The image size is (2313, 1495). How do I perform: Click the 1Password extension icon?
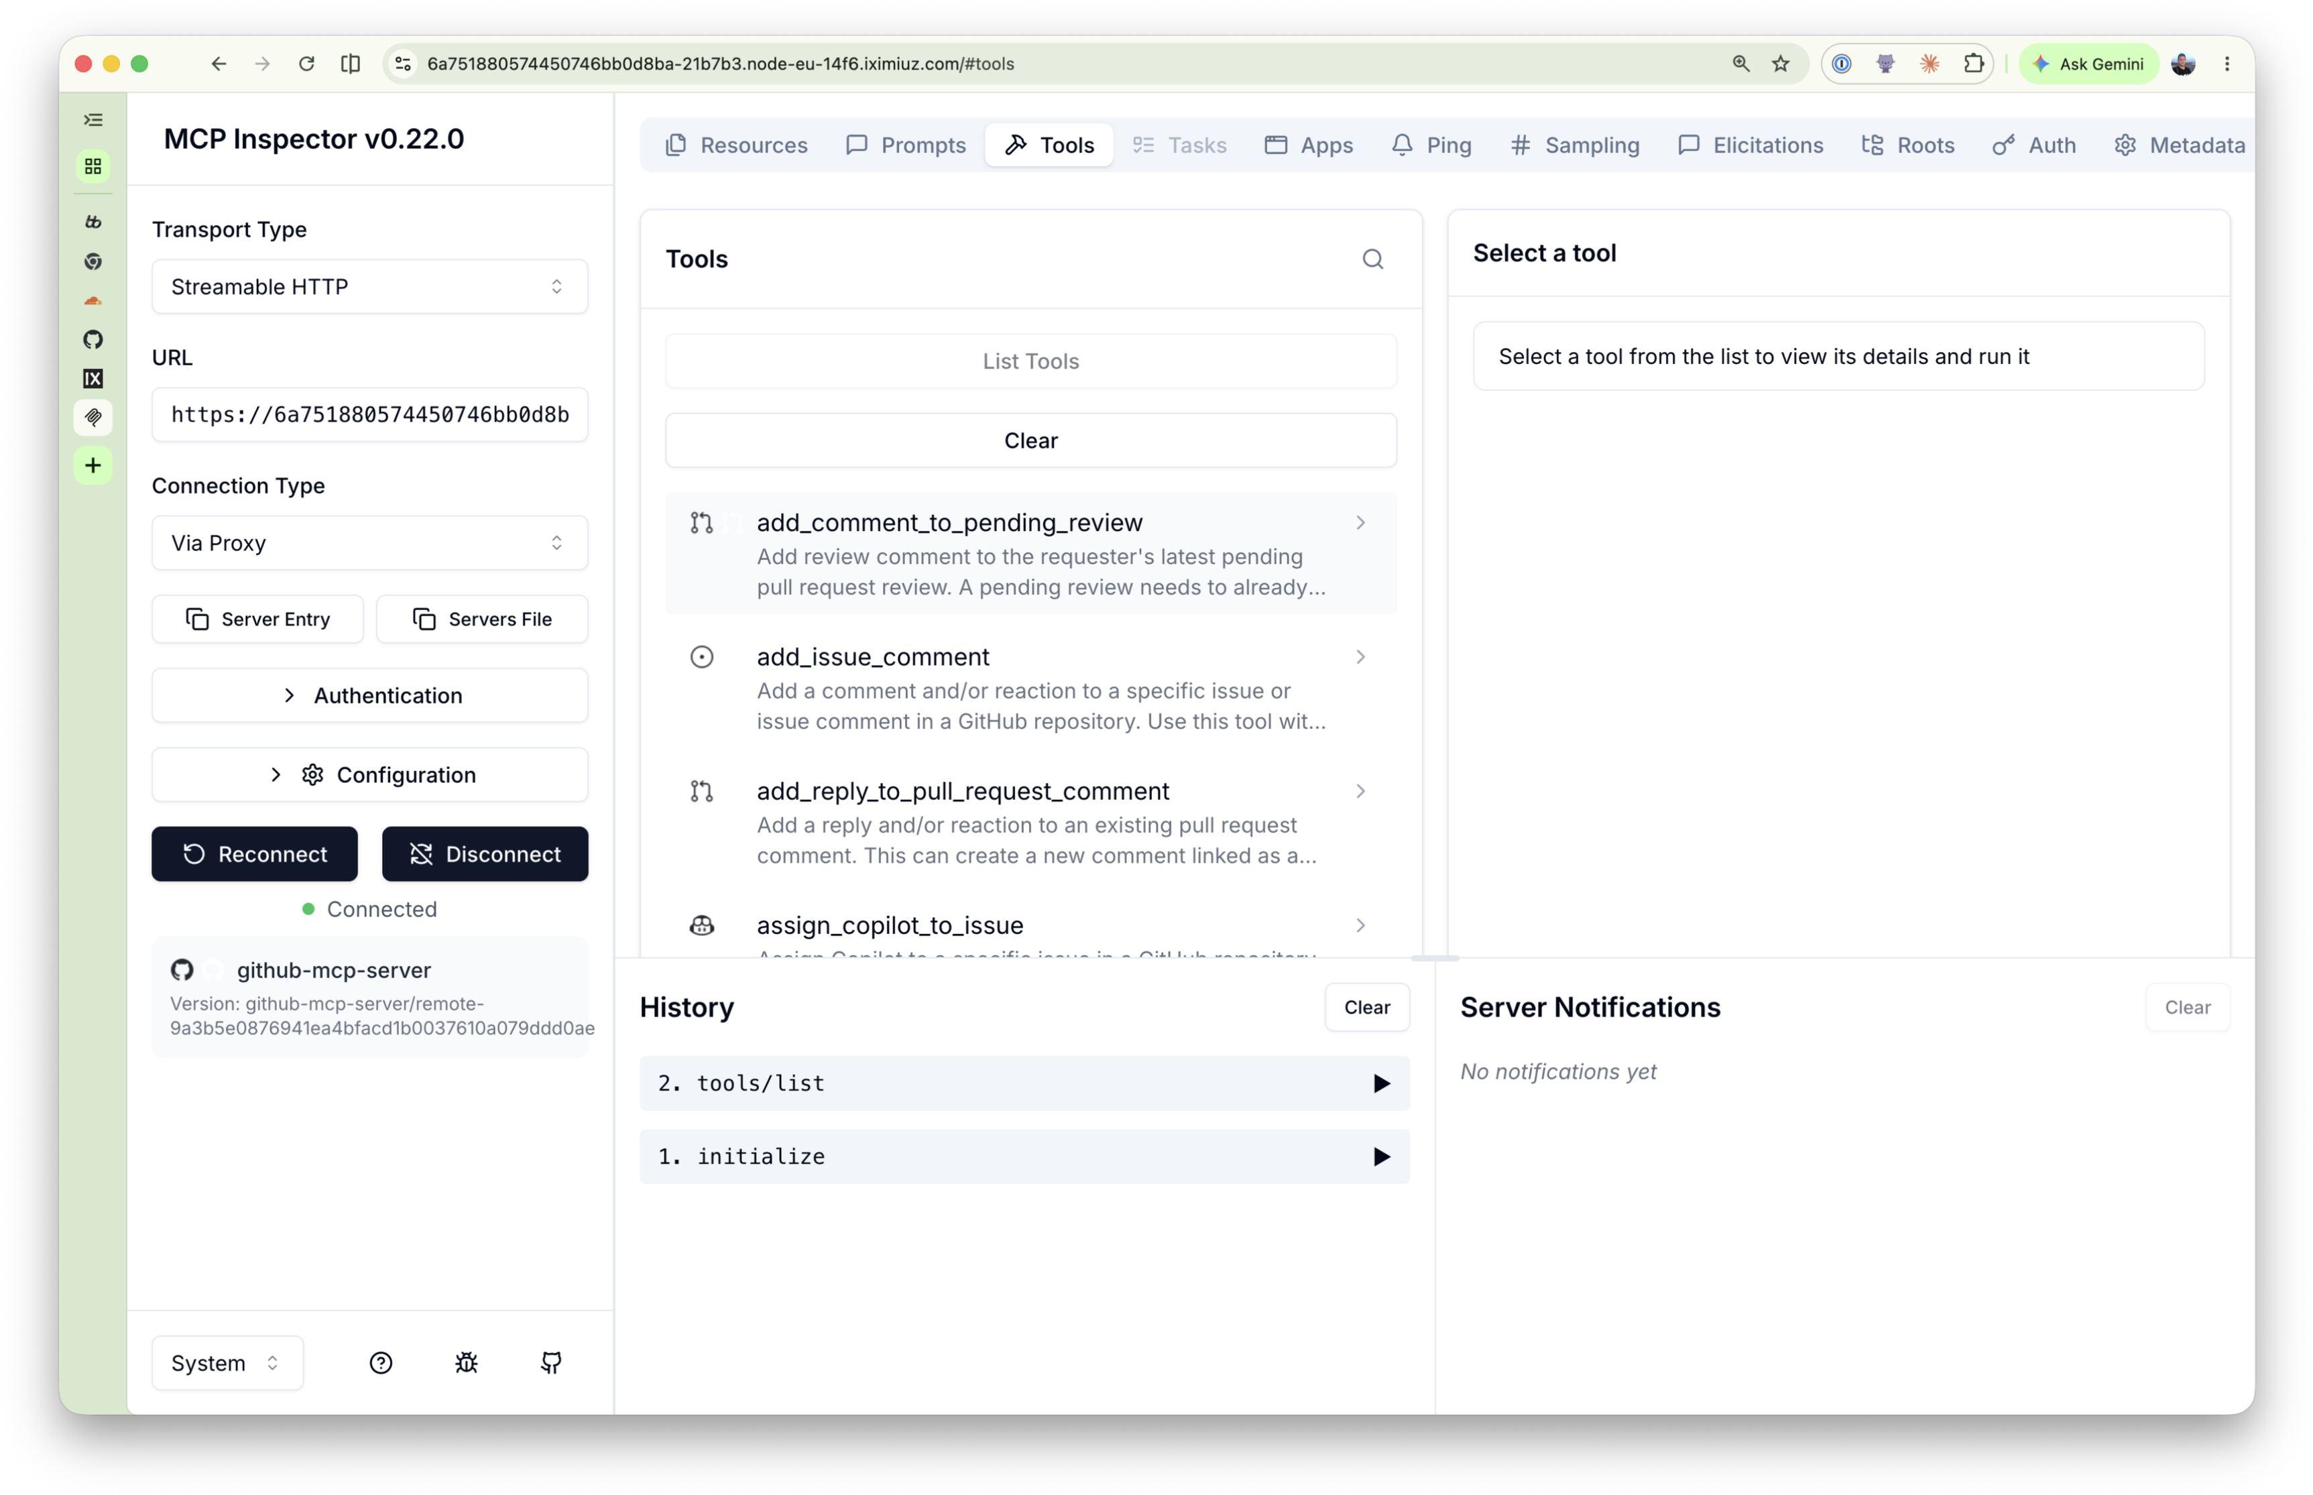(1841, 64)
